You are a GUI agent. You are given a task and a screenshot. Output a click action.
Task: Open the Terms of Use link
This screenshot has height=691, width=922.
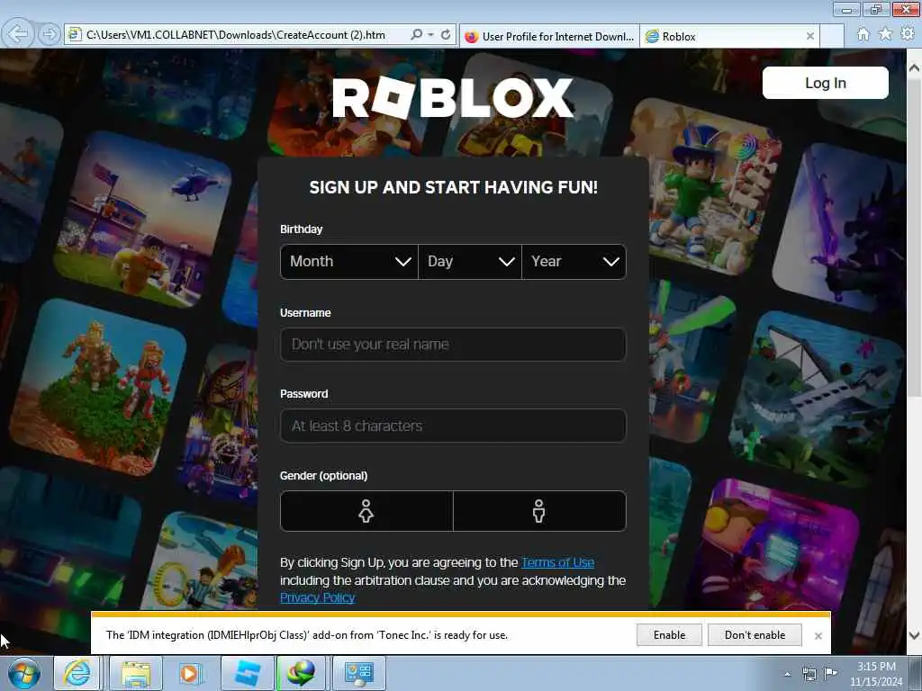[x=557, y=562]
